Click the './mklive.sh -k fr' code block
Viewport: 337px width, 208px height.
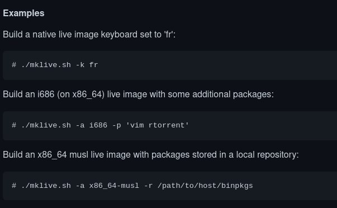tap(170, 65)
